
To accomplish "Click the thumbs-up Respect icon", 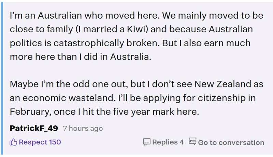I will tap(13, 142).
